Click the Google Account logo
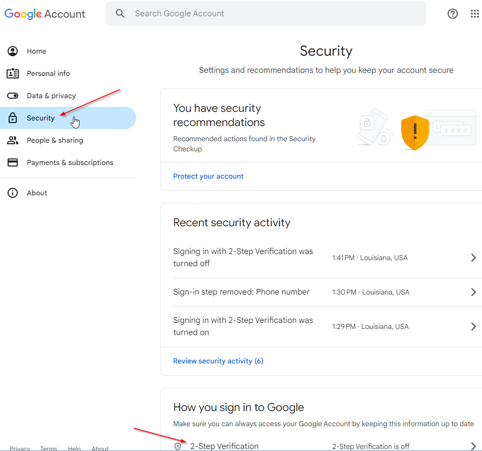This screenshot has height=451, width=482. click(45, 14)
